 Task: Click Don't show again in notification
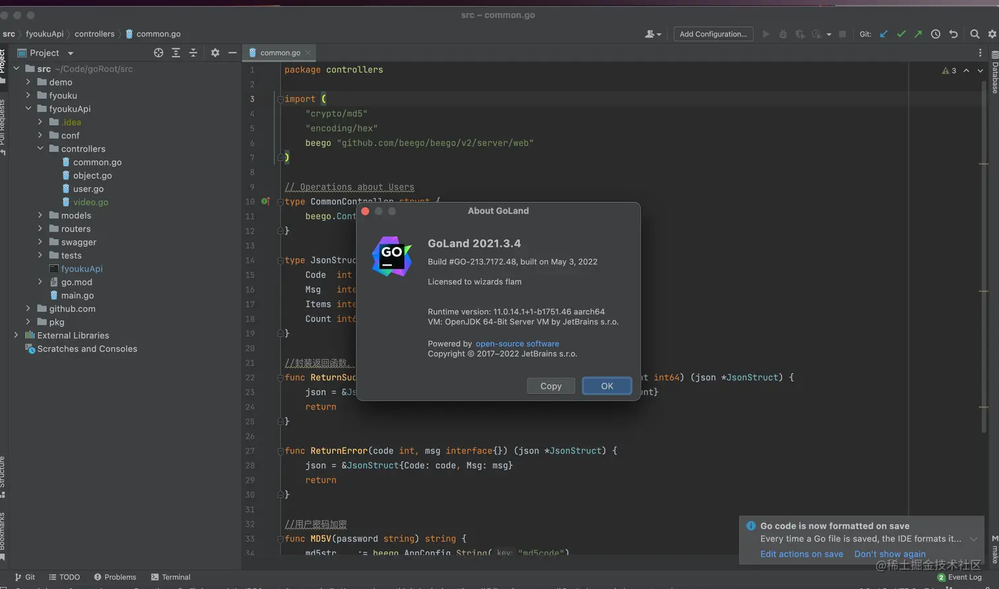[889, 554]
